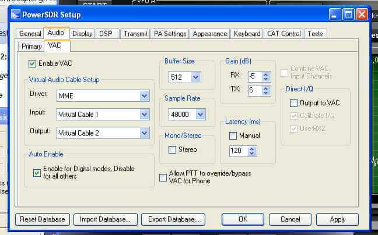The image size is (378, 235).
Task: Click the Cancel button
Action: point(290,219)
